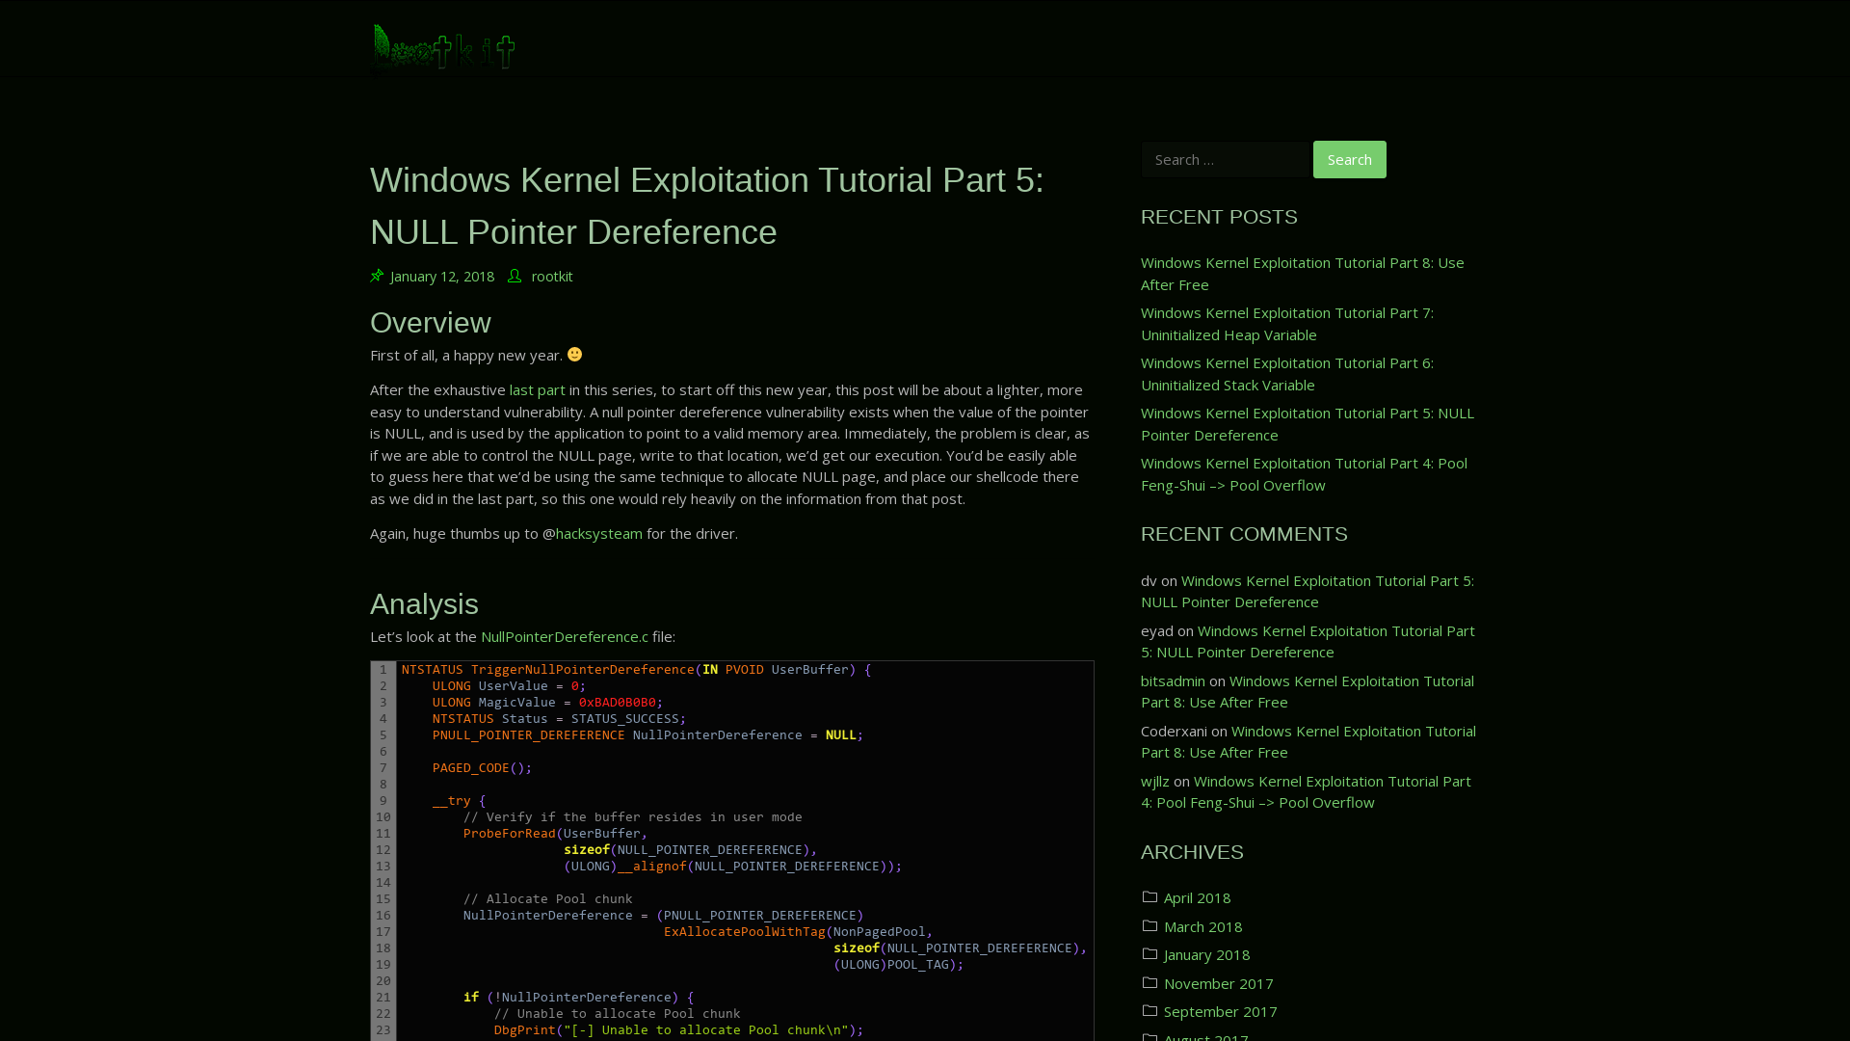Open the January 12, 2018 date link
Viewport: 1850px width, 1041px height.
(442, 277)
